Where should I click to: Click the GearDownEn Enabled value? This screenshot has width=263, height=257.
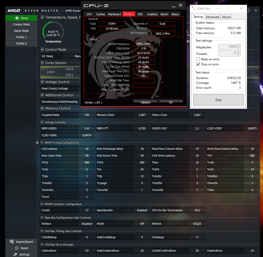tap(142, 210)
